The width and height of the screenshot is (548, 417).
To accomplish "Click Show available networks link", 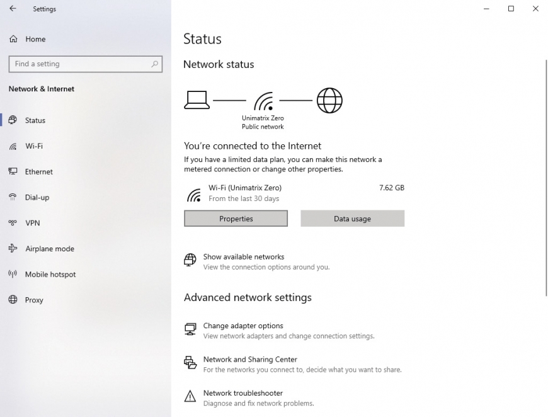I will [244, 256].
